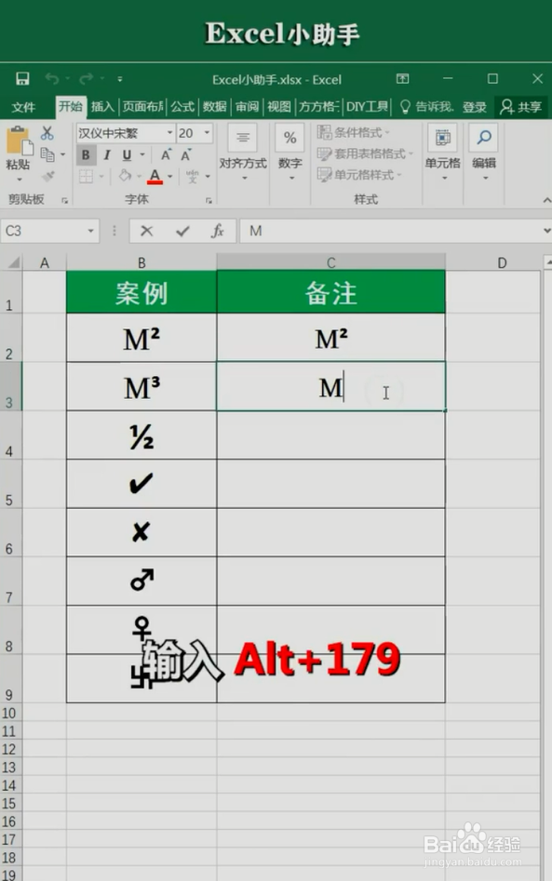Click the 登录 sign-in link
Image resolution: width=552 pixels, height=881 pixels.
point(475,107)
